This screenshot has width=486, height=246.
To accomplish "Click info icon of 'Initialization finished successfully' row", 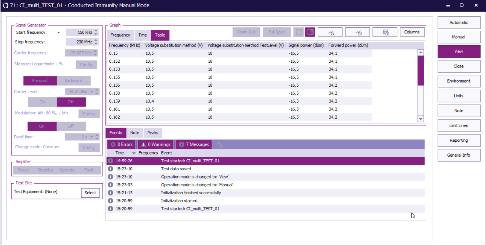I will pos(110,193).
